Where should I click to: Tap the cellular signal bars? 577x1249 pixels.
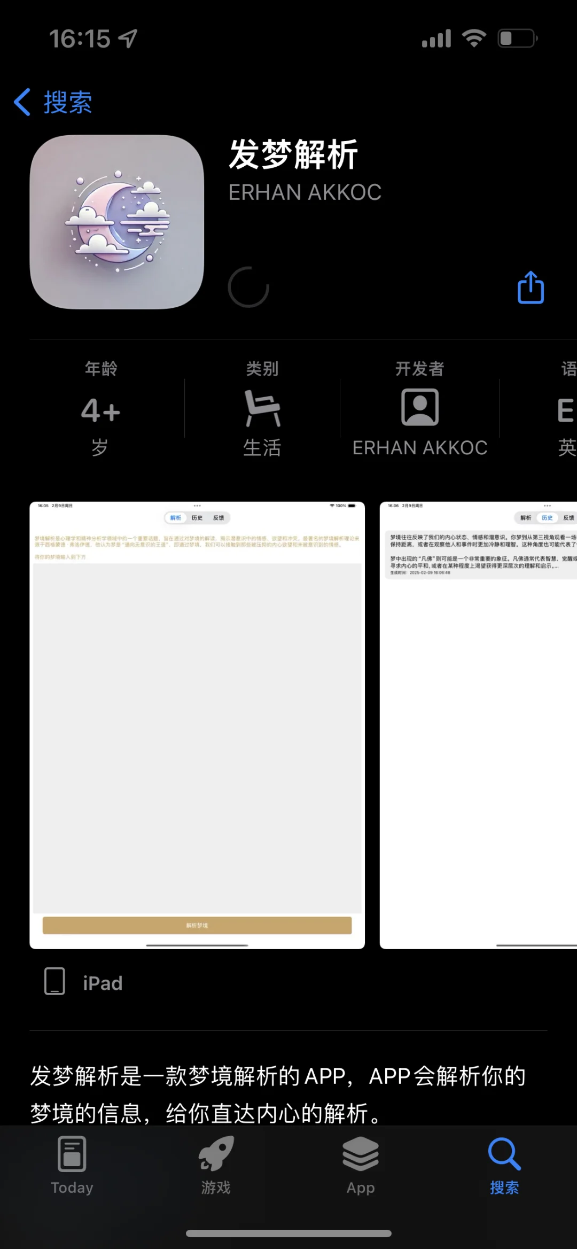point(436,38)
